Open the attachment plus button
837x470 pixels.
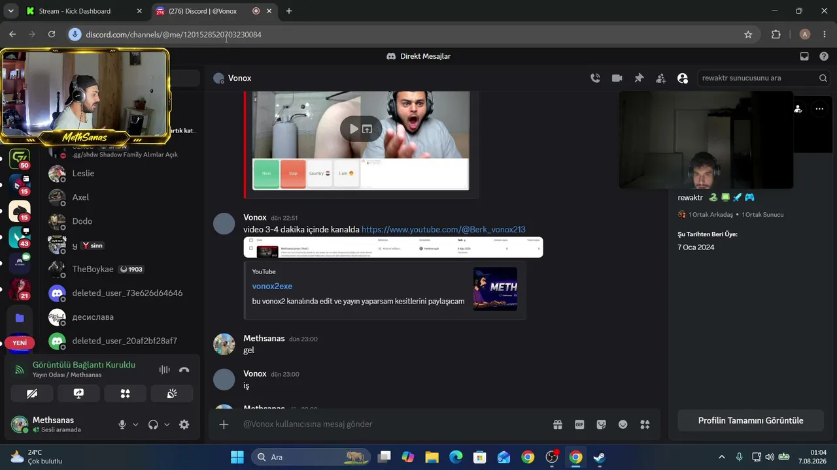tap(224, 424)
